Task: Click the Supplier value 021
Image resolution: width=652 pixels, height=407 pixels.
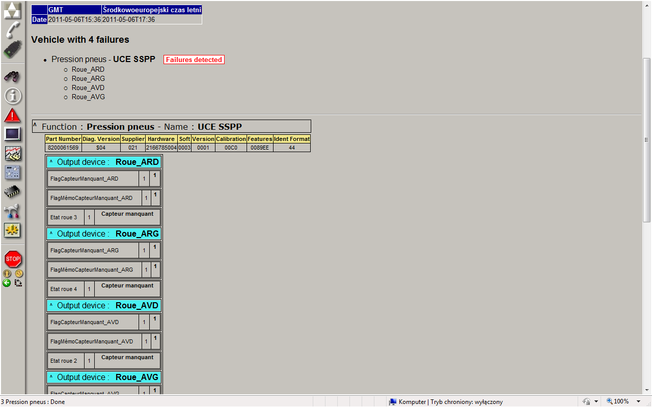Action: [x=133, y=148]
